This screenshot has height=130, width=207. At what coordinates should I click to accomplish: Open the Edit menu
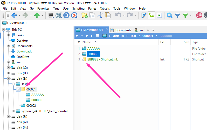coord(13,9)
